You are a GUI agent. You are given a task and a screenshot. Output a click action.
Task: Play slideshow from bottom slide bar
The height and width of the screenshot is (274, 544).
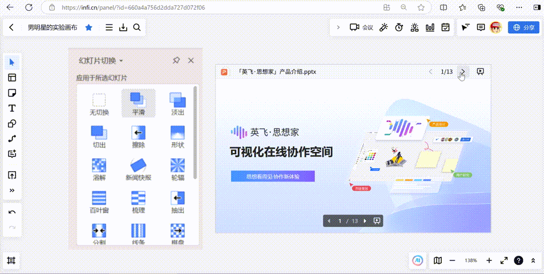[x=377, y=221]
